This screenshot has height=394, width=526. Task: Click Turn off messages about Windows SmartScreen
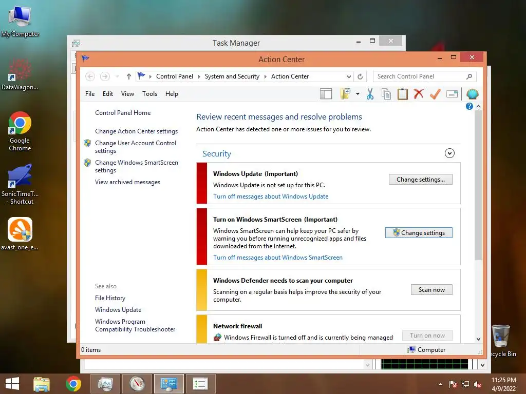[x=278, y=258]
